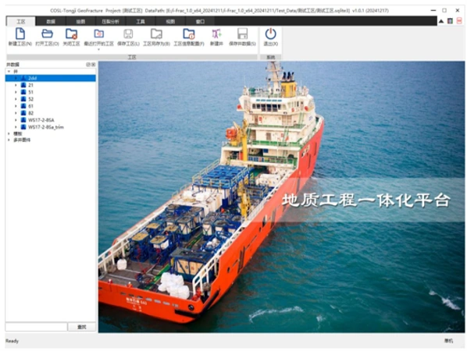The height and width of the screenshot is (351, 467).
Task: Click the 查找 search button
Action: pos(82,327)
